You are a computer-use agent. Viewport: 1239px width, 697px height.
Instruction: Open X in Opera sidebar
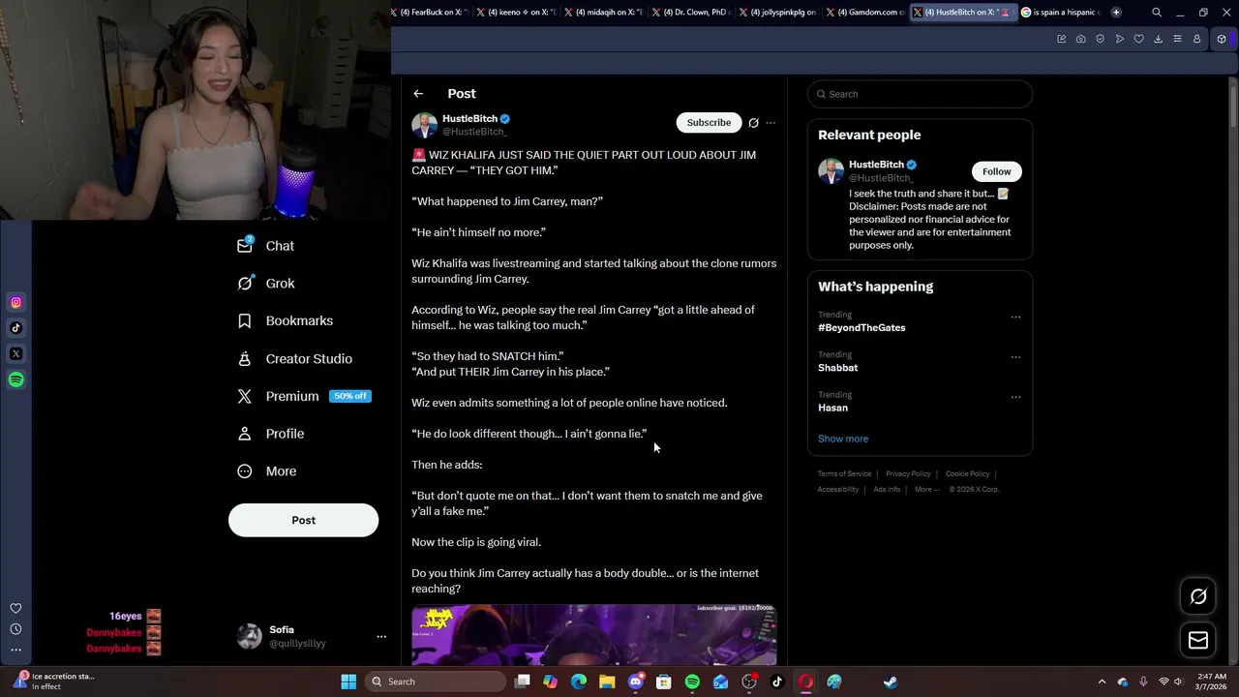click(x=15, y=354)
